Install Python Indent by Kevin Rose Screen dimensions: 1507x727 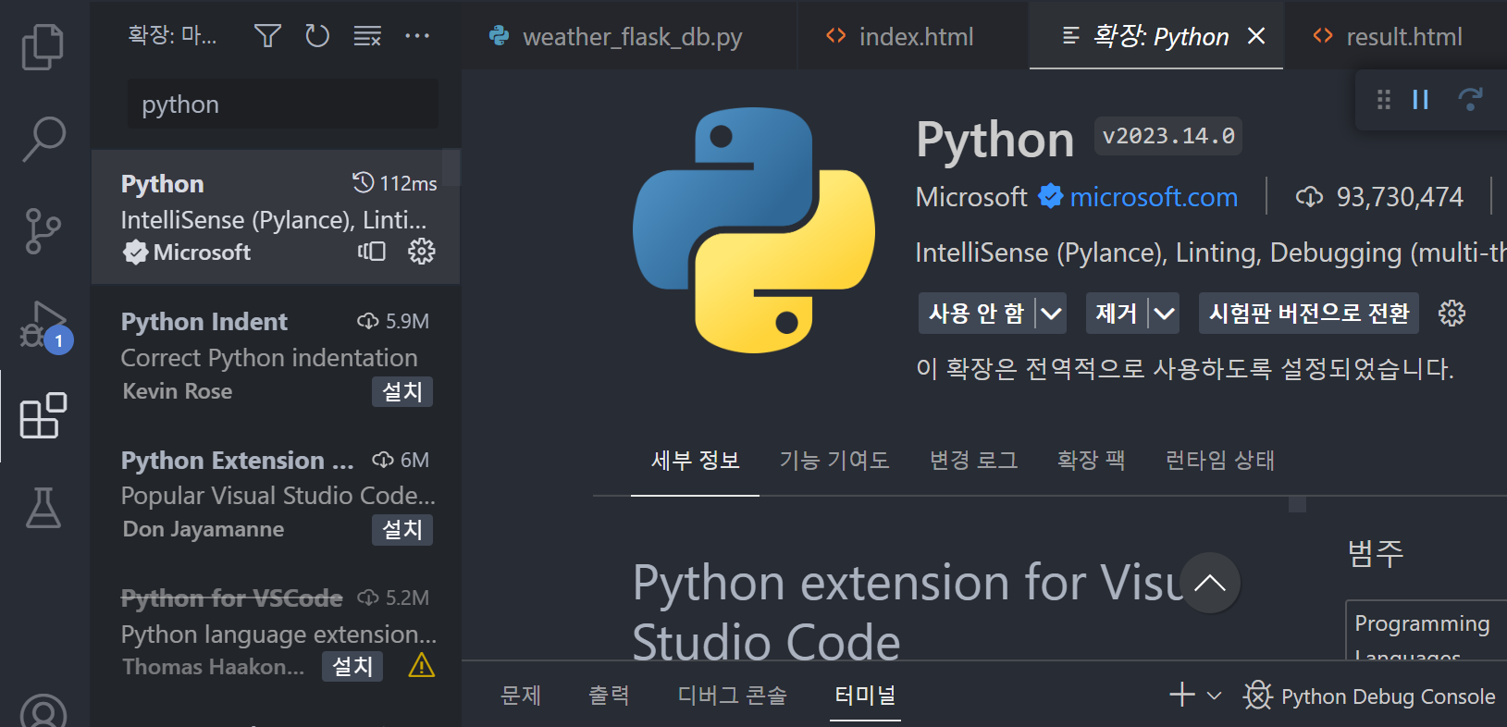click(x=402, y=391)
